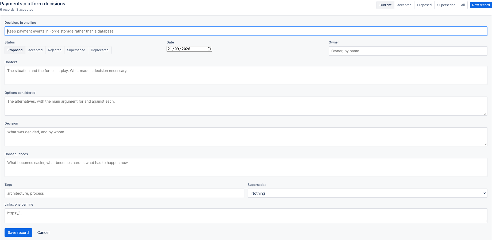Screen dimensions: 492x240
Task: Save the record
Action: point(18,233)
